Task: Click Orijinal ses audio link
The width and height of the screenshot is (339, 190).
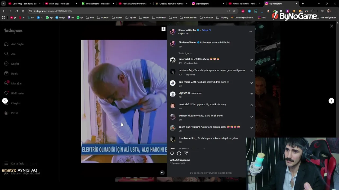Action: tap(183, 34)
